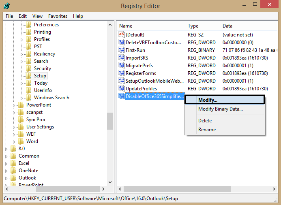Click tree pane vertical scrollbar thumb
Viewport: 281px width, 205px height.
pyautogui.click(x=110, y=121)
